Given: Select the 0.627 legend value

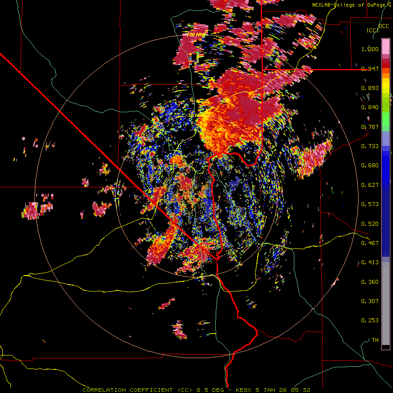Looking at the screenshot, I should [x=370, y=185].
